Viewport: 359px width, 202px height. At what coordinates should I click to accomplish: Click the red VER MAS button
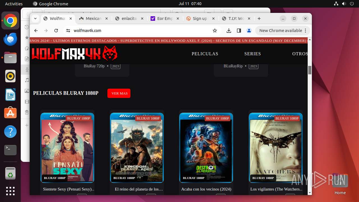pyautogui.click(x=119, y=93)
